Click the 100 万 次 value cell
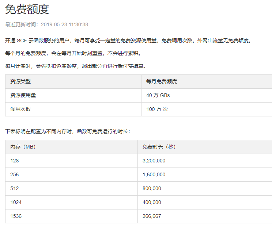272x227 pixels. point(207,109)
